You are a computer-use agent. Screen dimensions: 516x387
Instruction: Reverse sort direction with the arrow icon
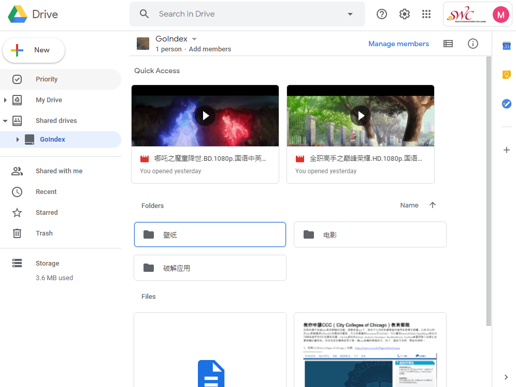[433, 205]
